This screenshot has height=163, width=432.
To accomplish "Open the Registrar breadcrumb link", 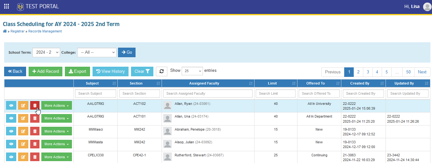I will tap(17, 31).
